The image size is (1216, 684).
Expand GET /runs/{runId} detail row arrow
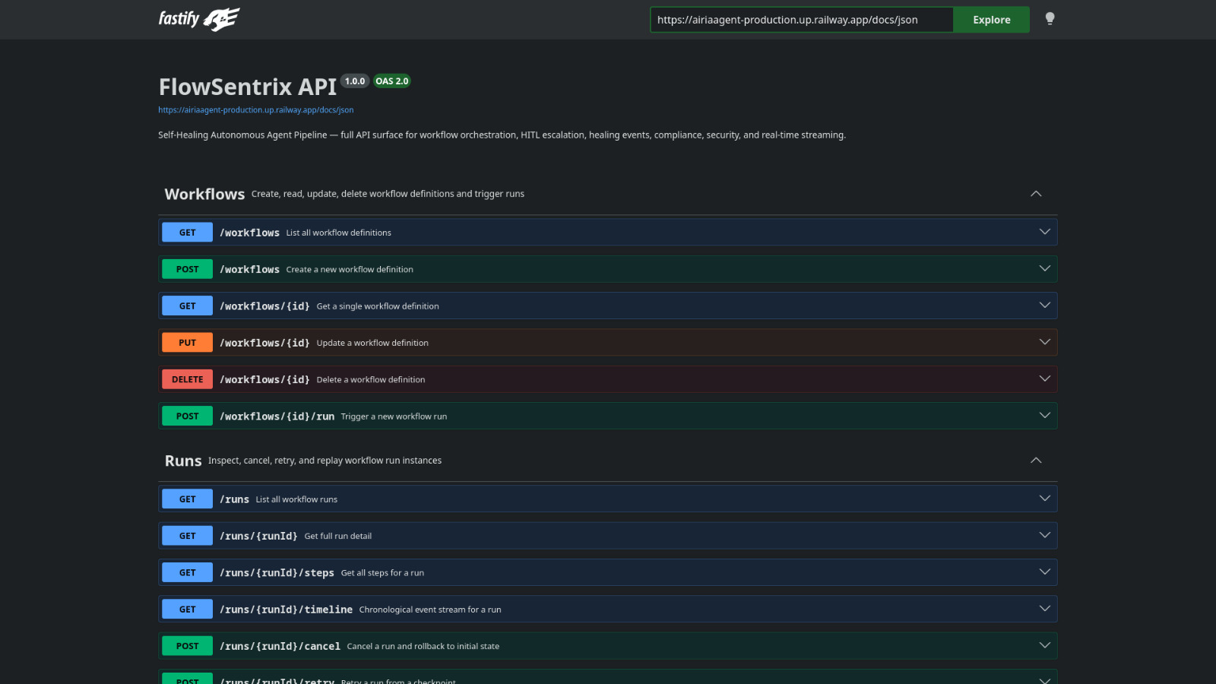pyautogui.click(x=1045, y=535)
